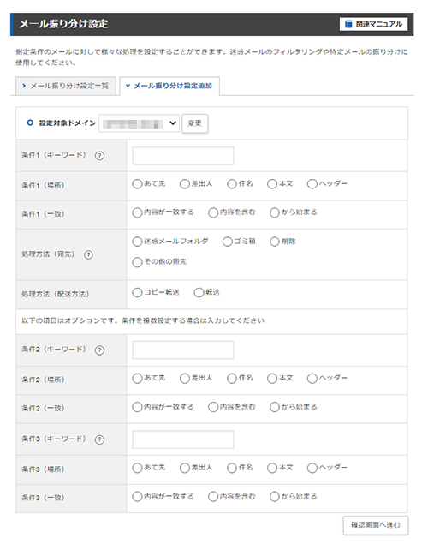Image resolution: width=428 pixels, height=550 pixels.
Task: Select 件名 radio for 条件3（場所）
Action: 232,469
